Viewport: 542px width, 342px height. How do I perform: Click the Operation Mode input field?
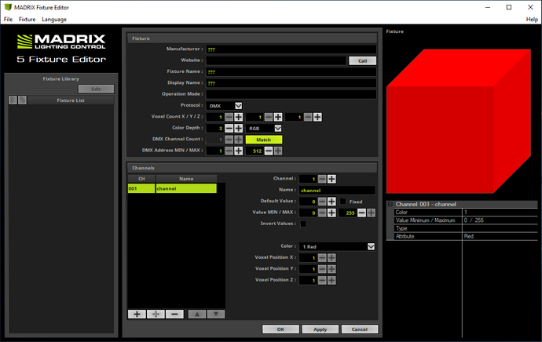(x=291, y=95)
